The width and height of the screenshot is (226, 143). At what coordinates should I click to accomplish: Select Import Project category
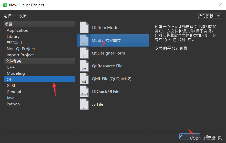pos(39,55)
